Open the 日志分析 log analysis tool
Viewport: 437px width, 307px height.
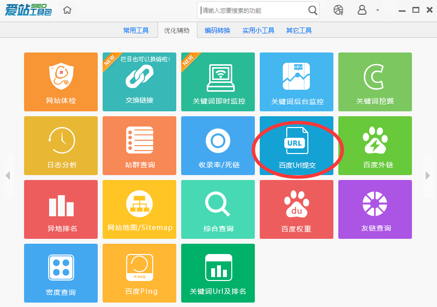click(60, 146)
